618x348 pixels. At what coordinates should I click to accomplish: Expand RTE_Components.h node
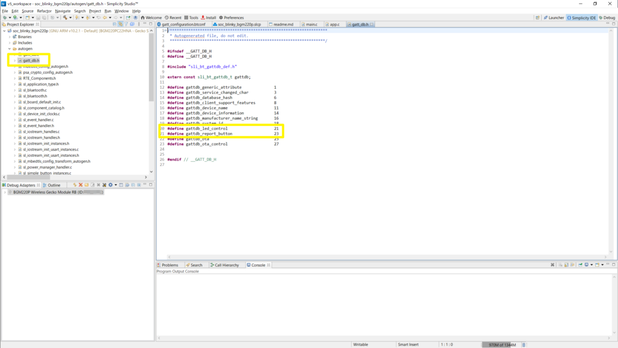pyautogui.click(x=15, y=78)
